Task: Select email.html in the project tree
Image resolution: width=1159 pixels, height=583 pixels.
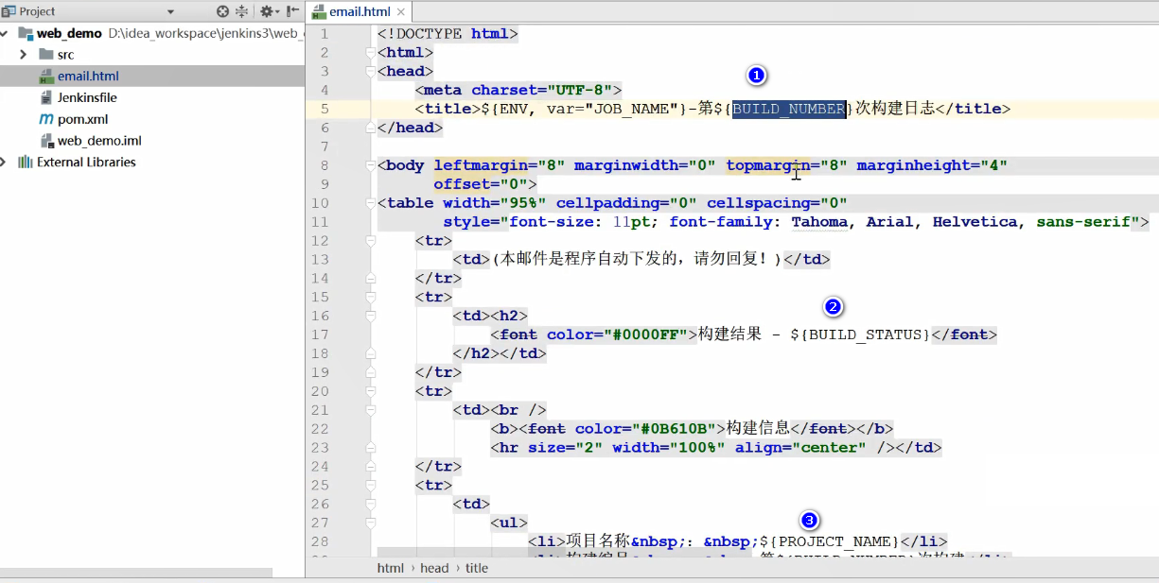Action: click(x=88, y=77)
